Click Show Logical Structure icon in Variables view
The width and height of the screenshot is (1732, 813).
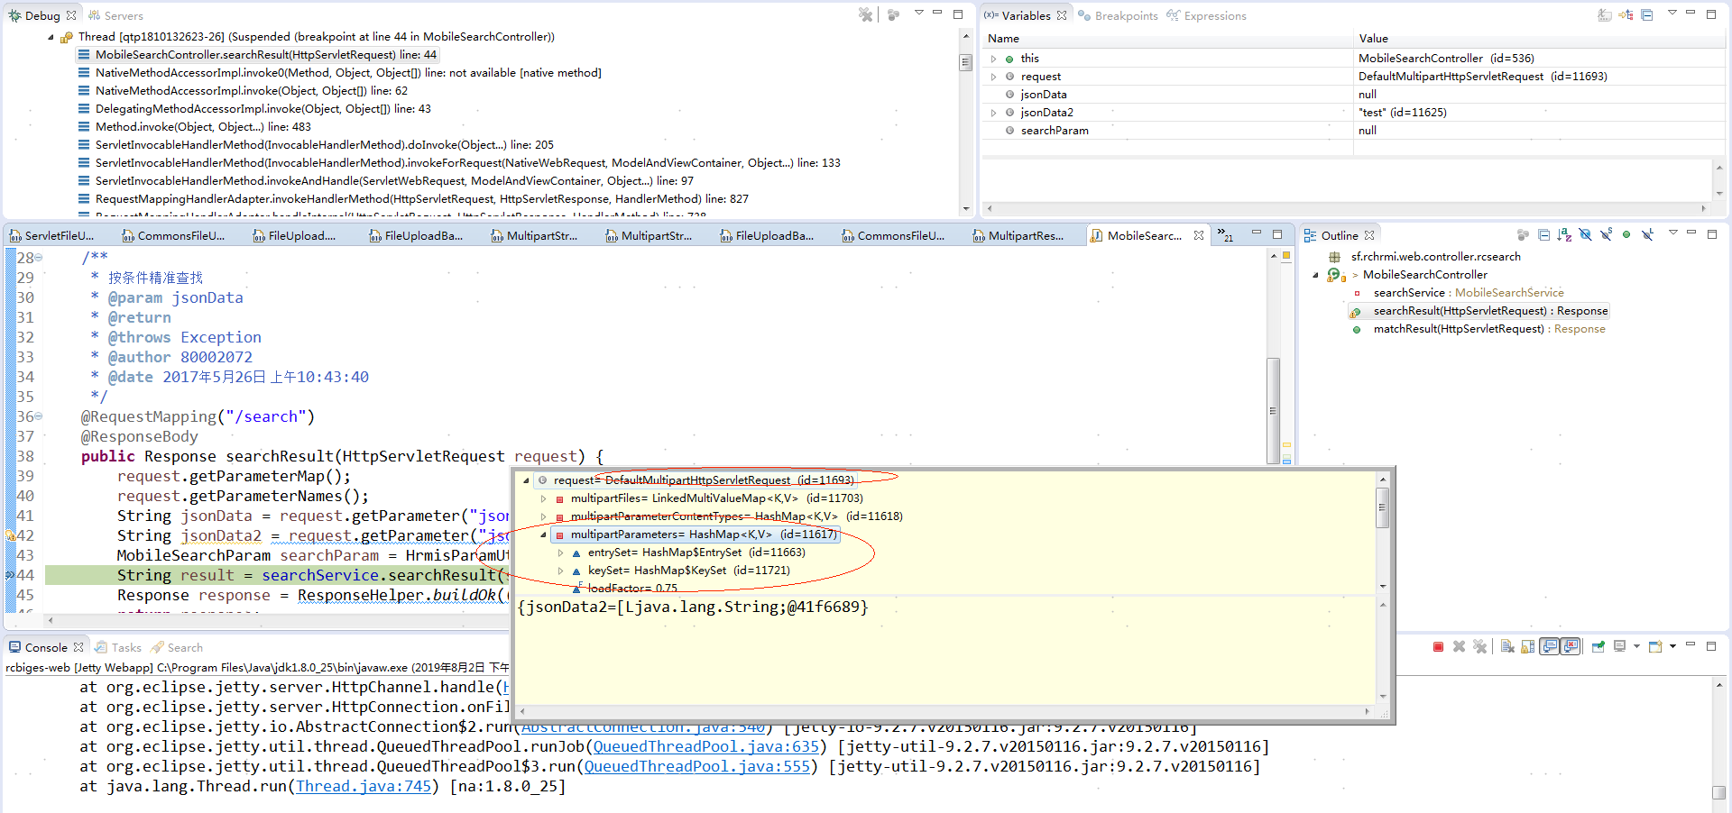pos(1626,15)
